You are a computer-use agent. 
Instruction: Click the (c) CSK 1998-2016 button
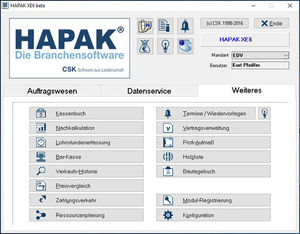224,23
